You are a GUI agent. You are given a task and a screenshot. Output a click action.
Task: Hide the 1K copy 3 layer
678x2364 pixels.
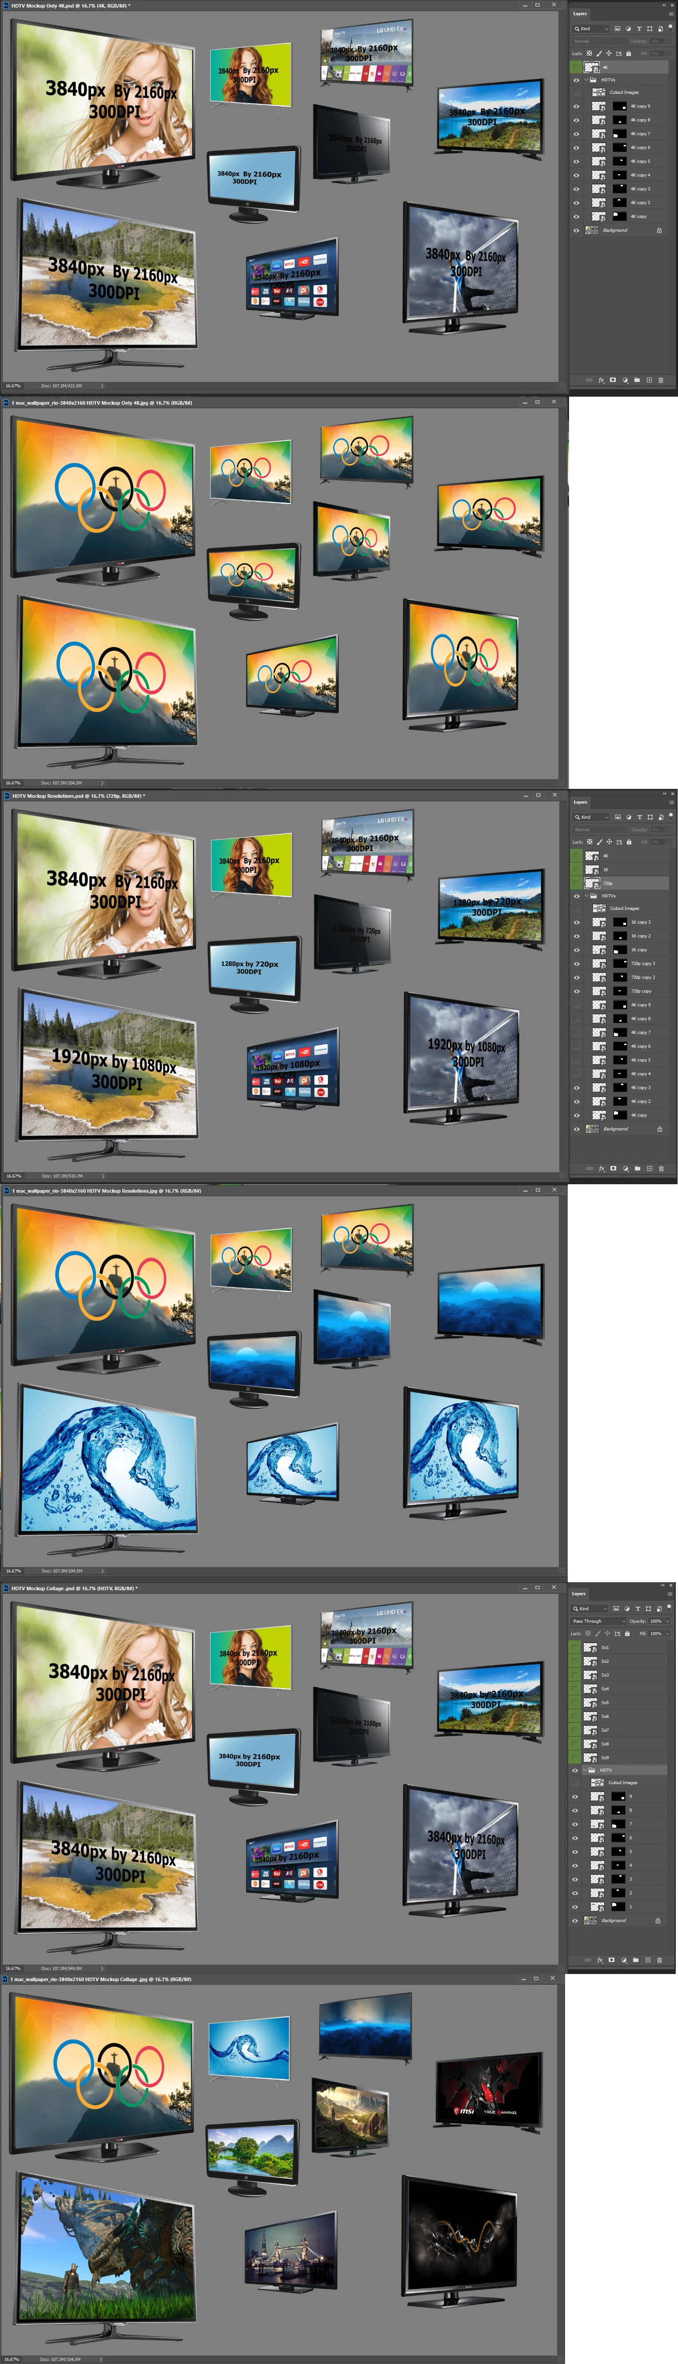pyautogui.click(x=576, y=922)
